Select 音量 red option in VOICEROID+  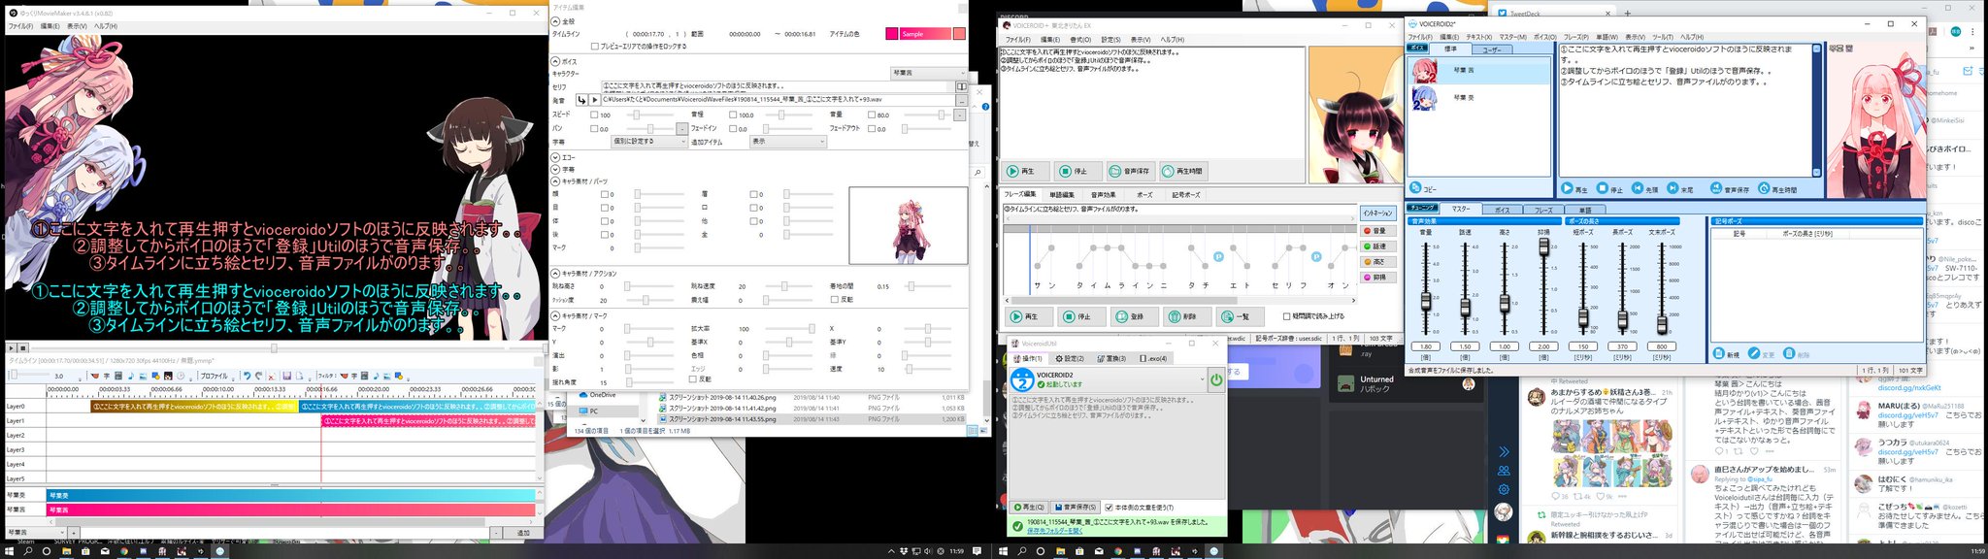click(x=1376, y=231)
